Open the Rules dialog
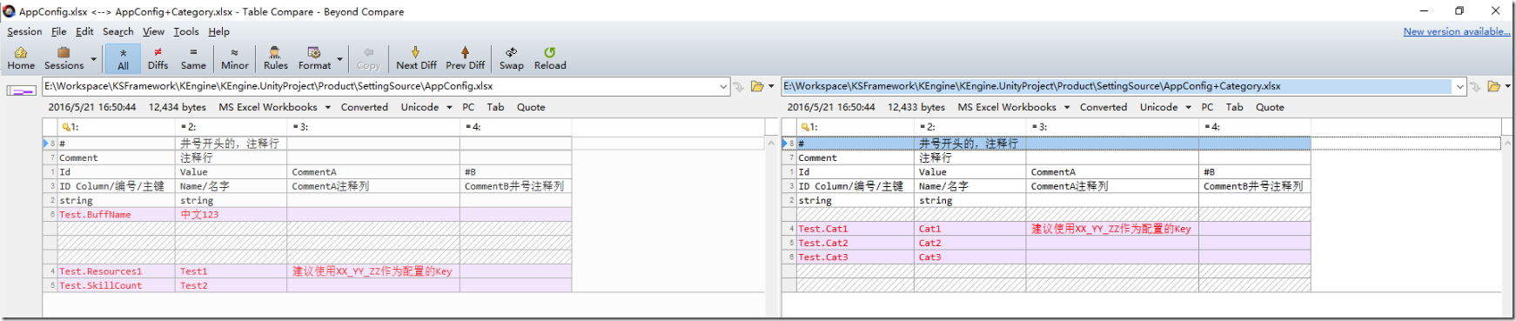 (275, 58)
